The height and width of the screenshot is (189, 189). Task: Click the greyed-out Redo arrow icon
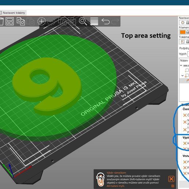coord(115,21)
